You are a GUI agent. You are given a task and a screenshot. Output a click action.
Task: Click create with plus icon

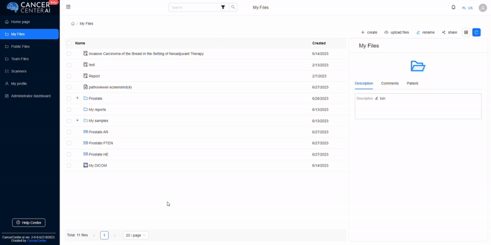369,32
